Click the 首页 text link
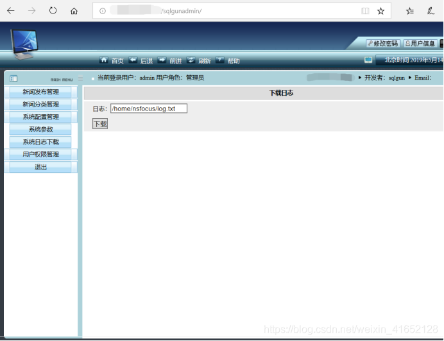 117,61
